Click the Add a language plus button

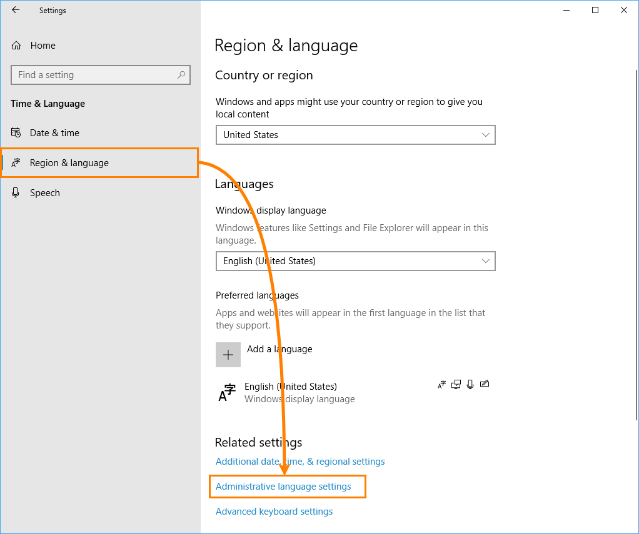tap(228, 354)
